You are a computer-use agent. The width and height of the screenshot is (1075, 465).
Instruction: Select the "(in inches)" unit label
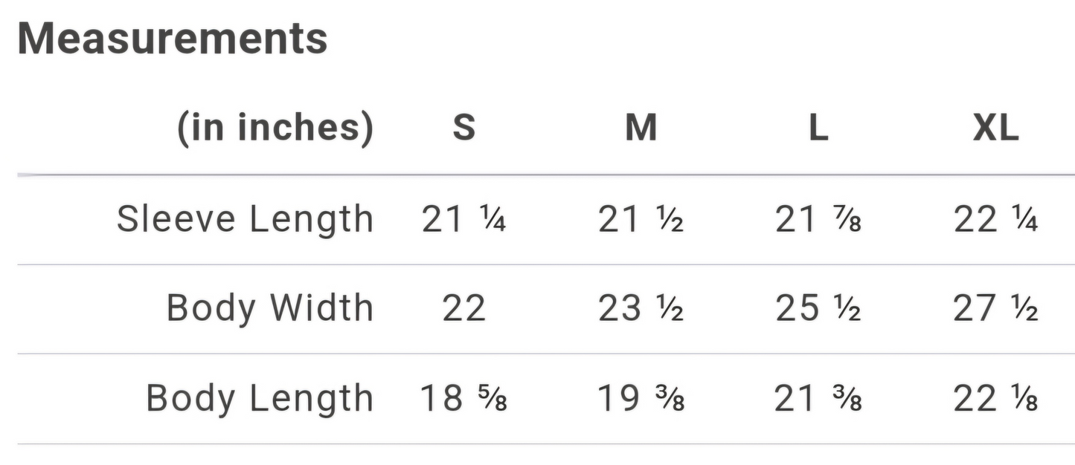point(275,129)
